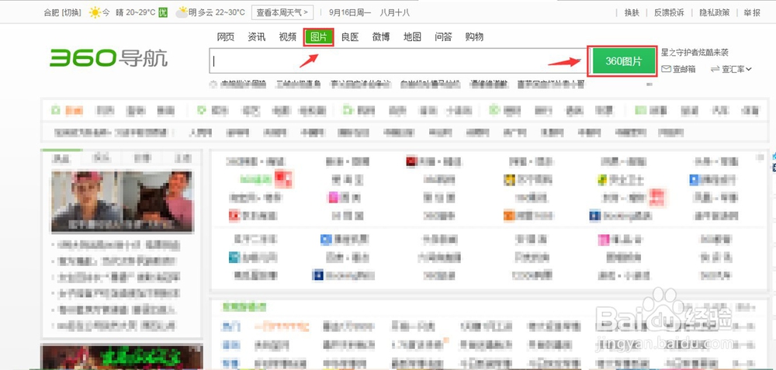This screenshot has height=370, width=776.
Task: Click the 举报 report link
Action: 752,12
